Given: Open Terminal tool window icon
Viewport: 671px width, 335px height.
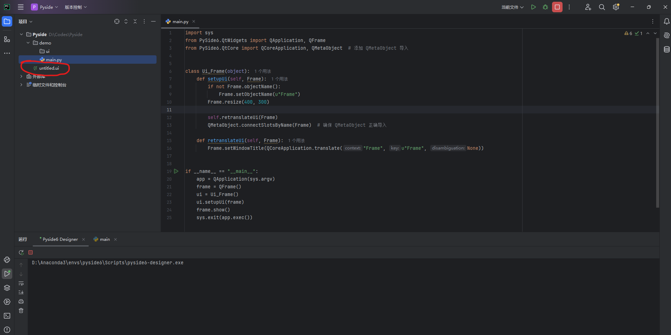Looking at the screenshot, I should [7, 316].
